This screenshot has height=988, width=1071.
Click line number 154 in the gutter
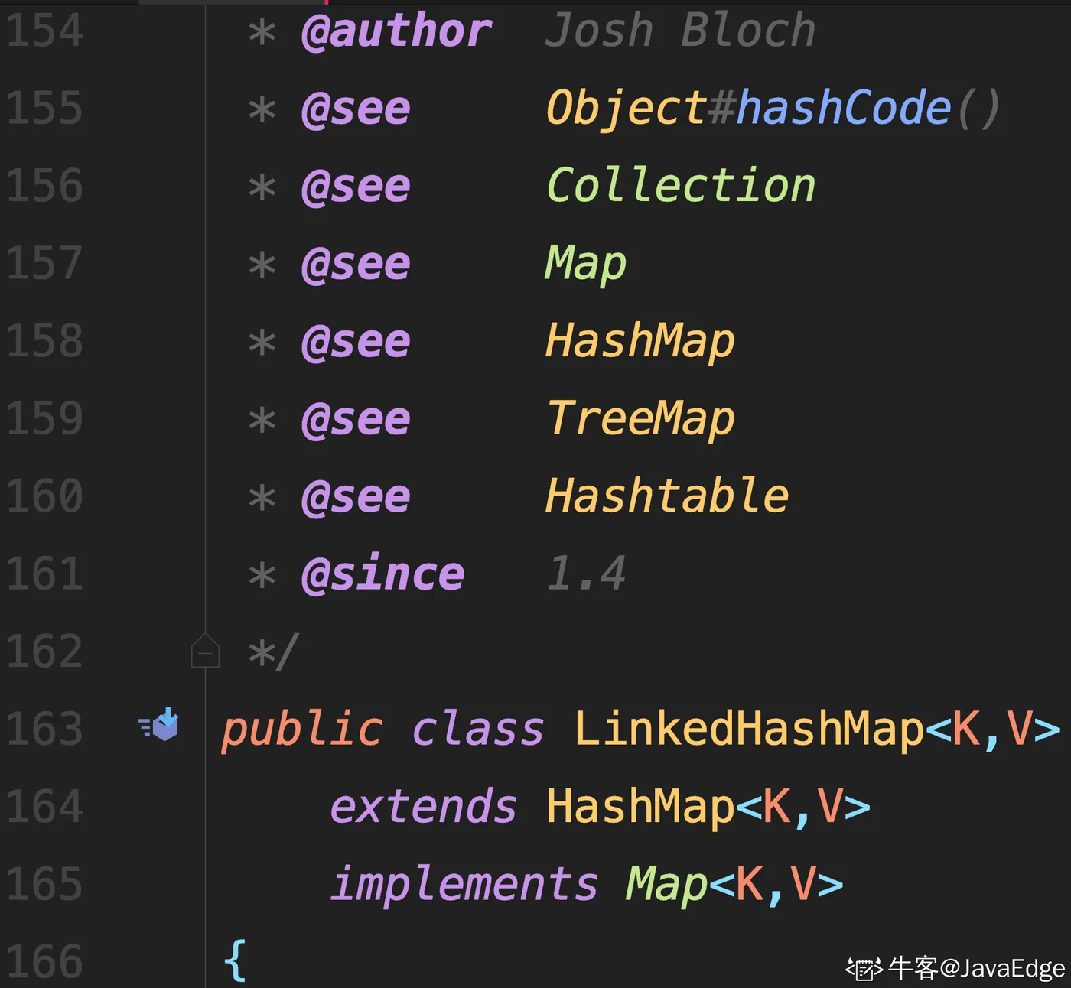pos(44,31)
